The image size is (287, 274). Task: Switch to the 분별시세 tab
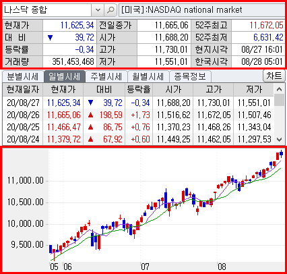[x=22, y=77]
